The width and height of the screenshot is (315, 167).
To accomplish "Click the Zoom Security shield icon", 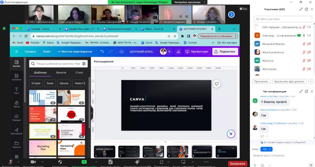I will [x=60, y=162].
